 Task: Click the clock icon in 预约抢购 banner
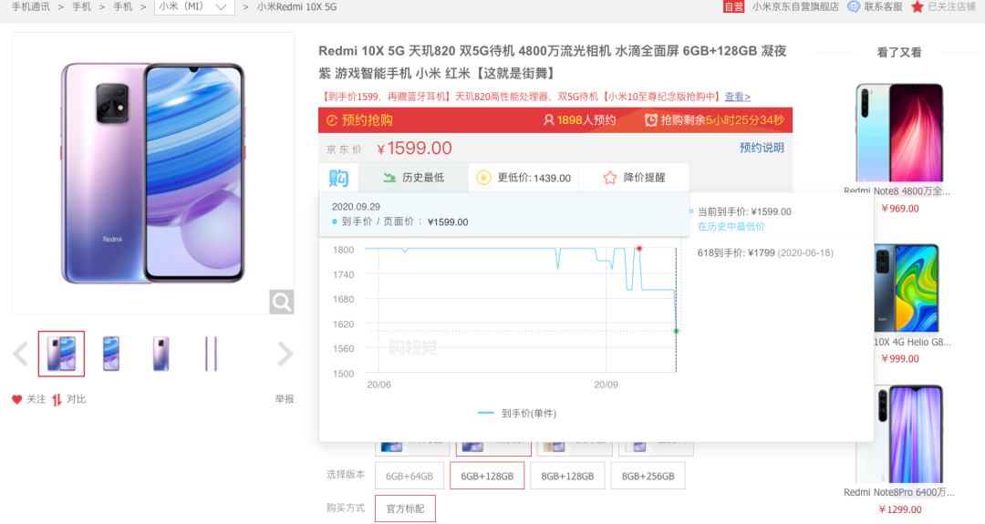point(332,120)
